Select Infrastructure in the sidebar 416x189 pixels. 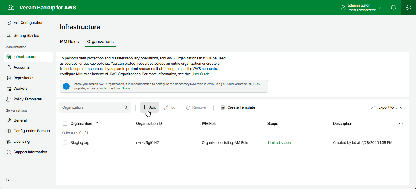(x=28, y=57)
